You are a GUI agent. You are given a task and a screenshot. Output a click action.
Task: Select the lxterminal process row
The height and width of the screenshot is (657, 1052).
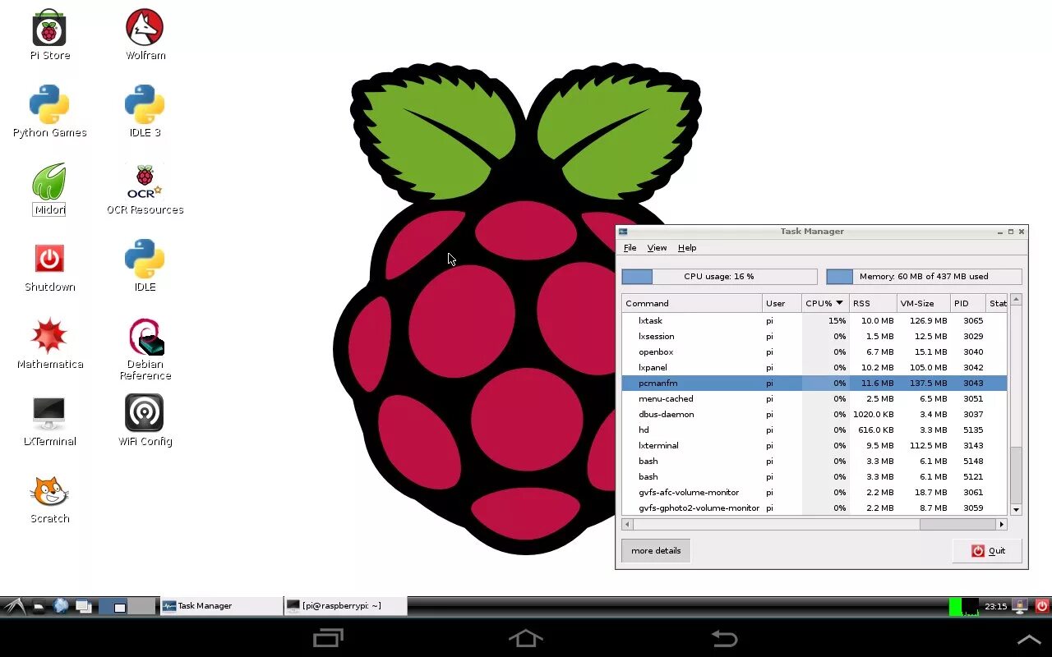(814, 446)
